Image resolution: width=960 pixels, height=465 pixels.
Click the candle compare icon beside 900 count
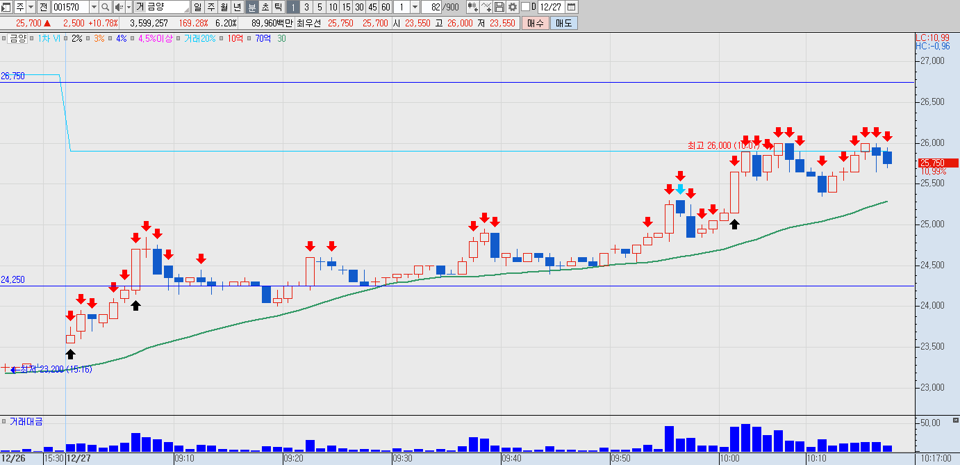[x=473, y=7]
